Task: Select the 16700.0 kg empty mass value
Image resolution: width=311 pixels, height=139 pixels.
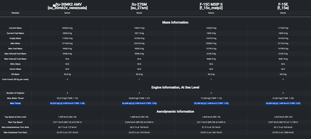Action: pos(139,38)
